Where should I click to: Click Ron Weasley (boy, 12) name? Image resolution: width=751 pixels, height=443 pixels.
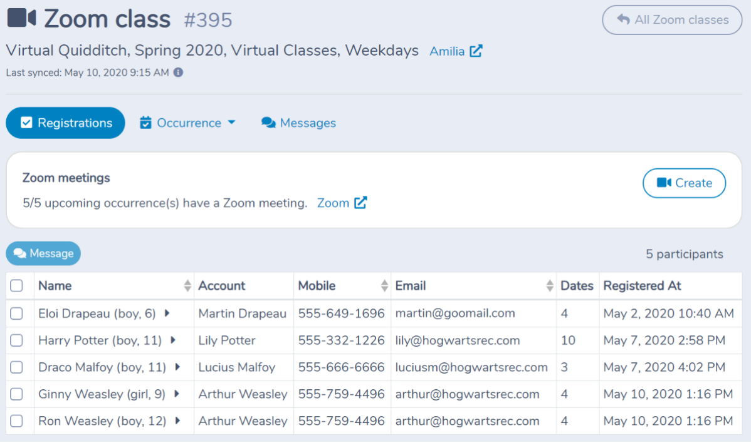[x=102, y=420]
